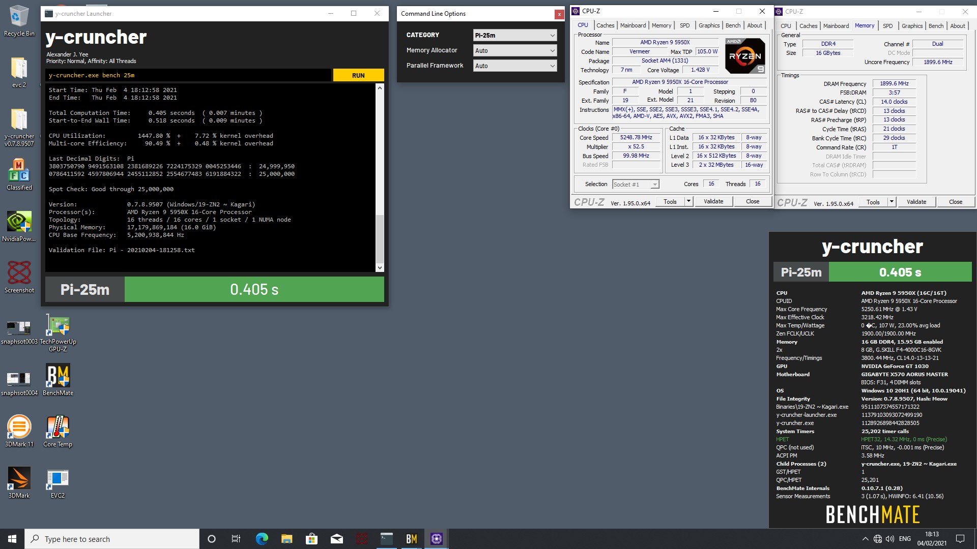This screenshot has height=549, width=977.
Task: Switch to y-cruncher console taskbar icon
Action: point(387,539)
